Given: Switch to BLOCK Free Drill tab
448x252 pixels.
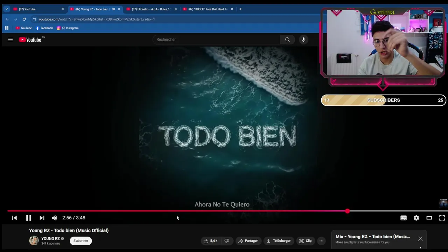Looking at the screenshot, I should [x=207, y=9].
